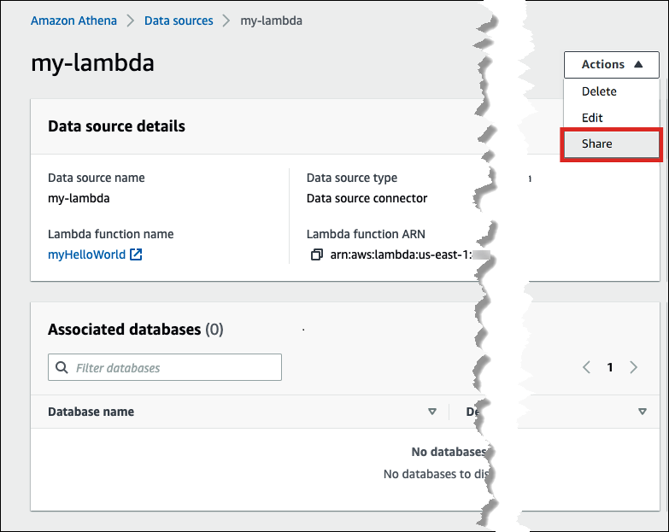Click external link icon beside myHelloWorld

click(x=136, y=254)
